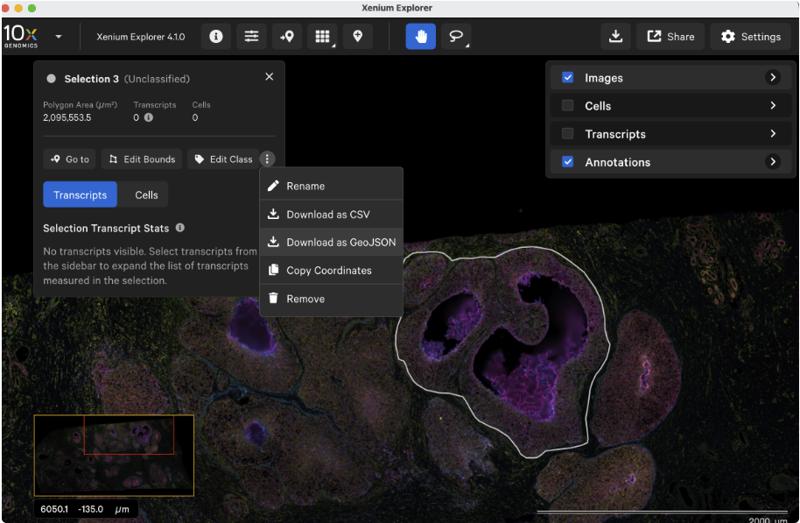Click the minimap overview thumbnail
The height and width of the screenshot is (523, 800).
(x=114, y=455)
